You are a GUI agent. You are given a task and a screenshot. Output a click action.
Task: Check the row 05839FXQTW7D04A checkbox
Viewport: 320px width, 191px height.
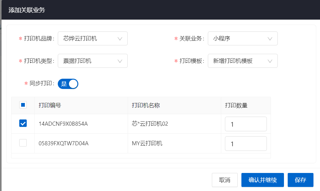tap(23, 143)
